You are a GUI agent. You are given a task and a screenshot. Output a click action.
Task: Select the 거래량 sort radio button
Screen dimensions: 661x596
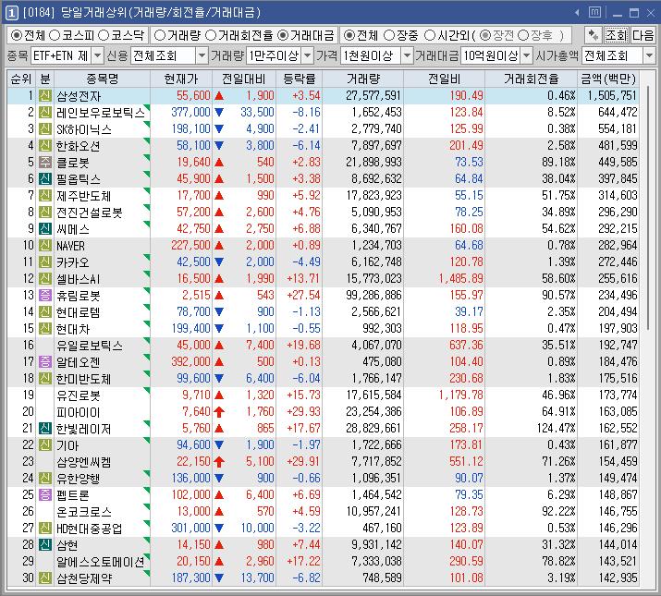pos(160,35)
